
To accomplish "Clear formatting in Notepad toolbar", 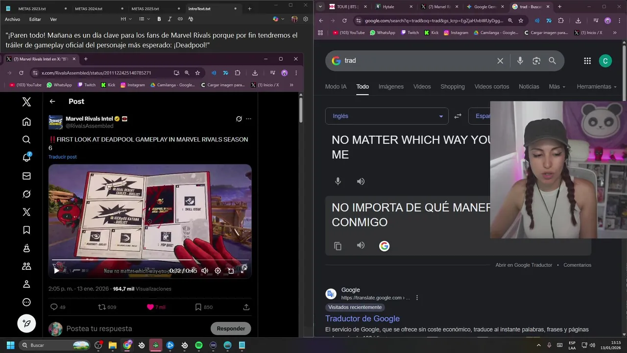I will [x=191, y=19].
